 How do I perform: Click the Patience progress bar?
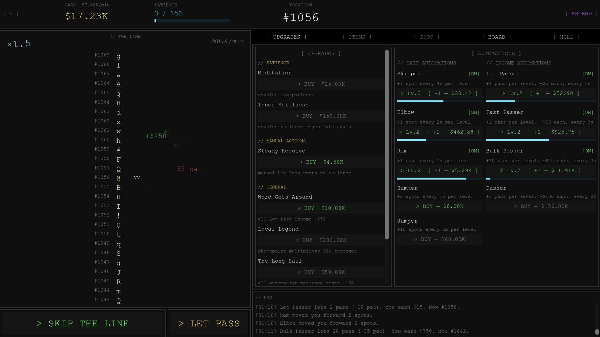click(x=192, y=21)
